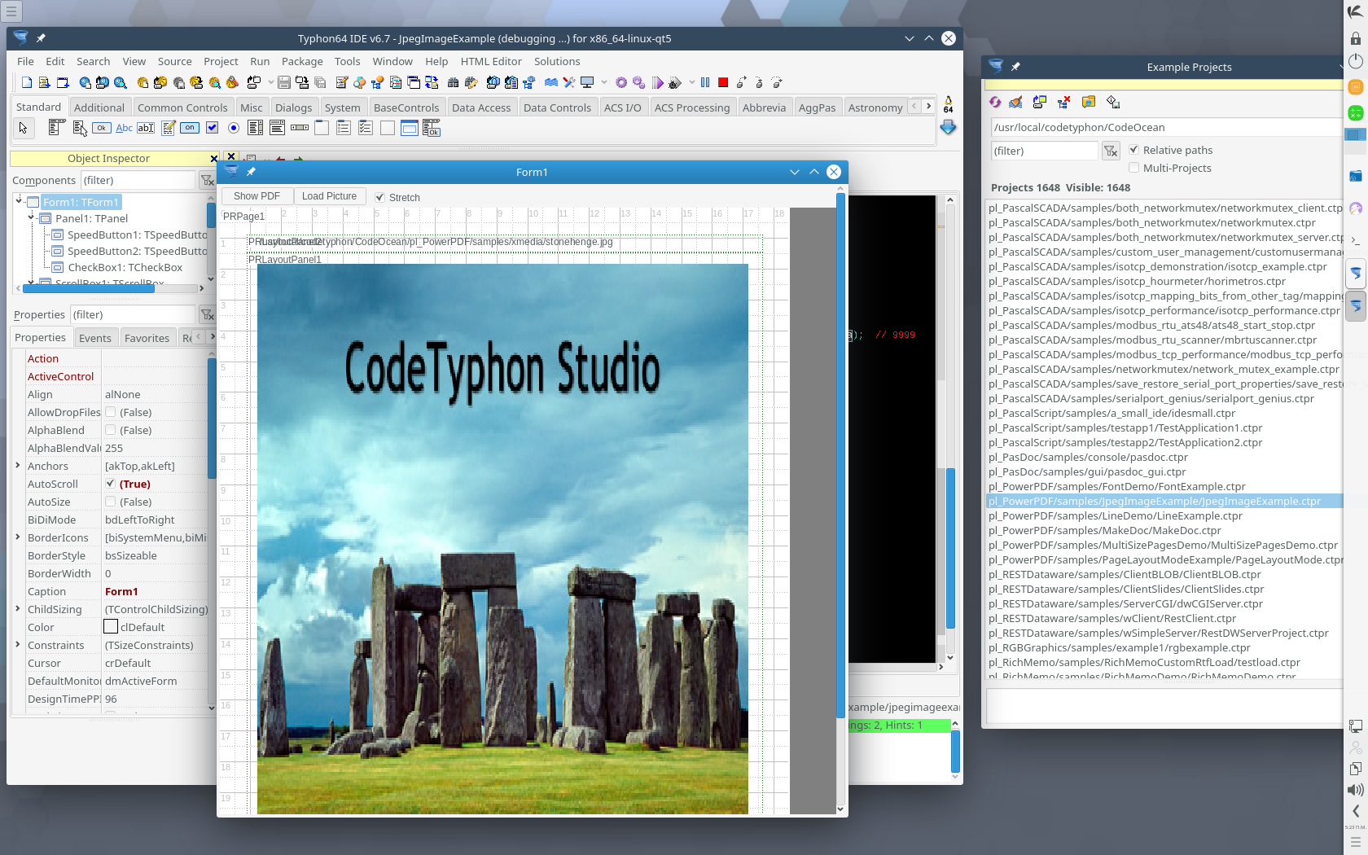The width and height of the screenshot is (1368, 855).
Task: Enable the Multi-Projects checkbox
Action: point(1133,168)
